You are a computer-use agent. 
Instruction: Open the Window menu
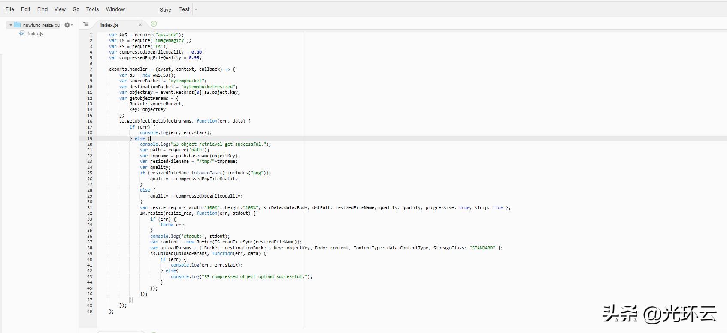click(115, 9)
